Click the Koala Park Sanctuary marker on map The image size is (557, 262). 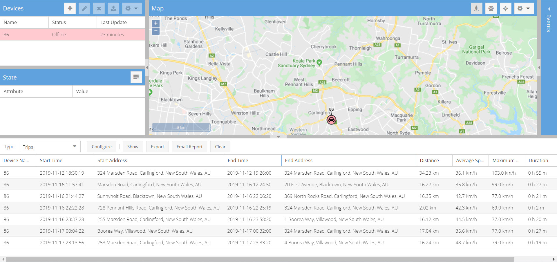[x=319, y=62]
